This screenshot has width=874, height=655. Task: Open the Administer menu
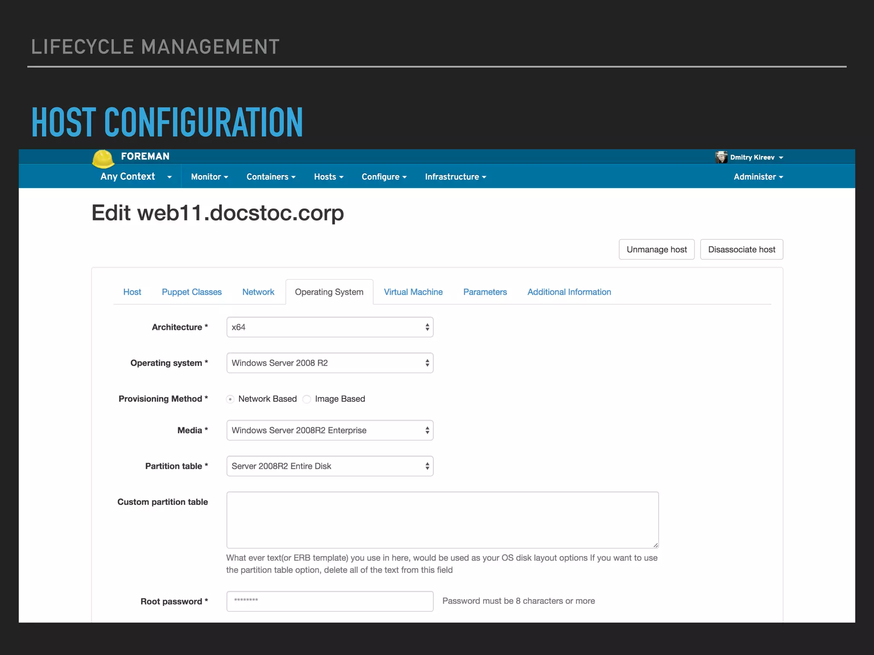(x=758, y=177)
